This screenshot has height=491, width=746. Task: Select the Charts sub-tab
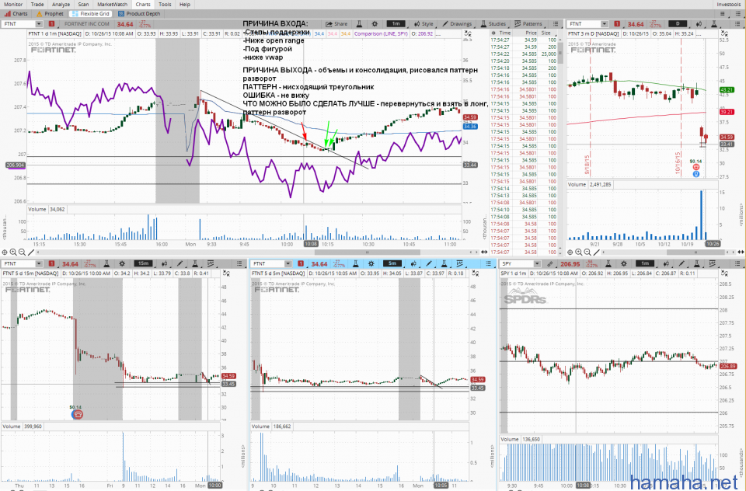click(16, 14)
